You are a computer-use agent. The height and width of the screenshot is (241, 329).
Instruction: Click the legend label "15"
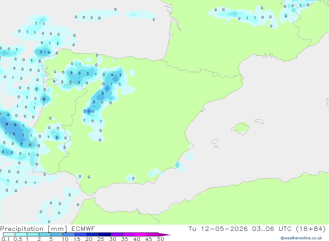point(77,239)
